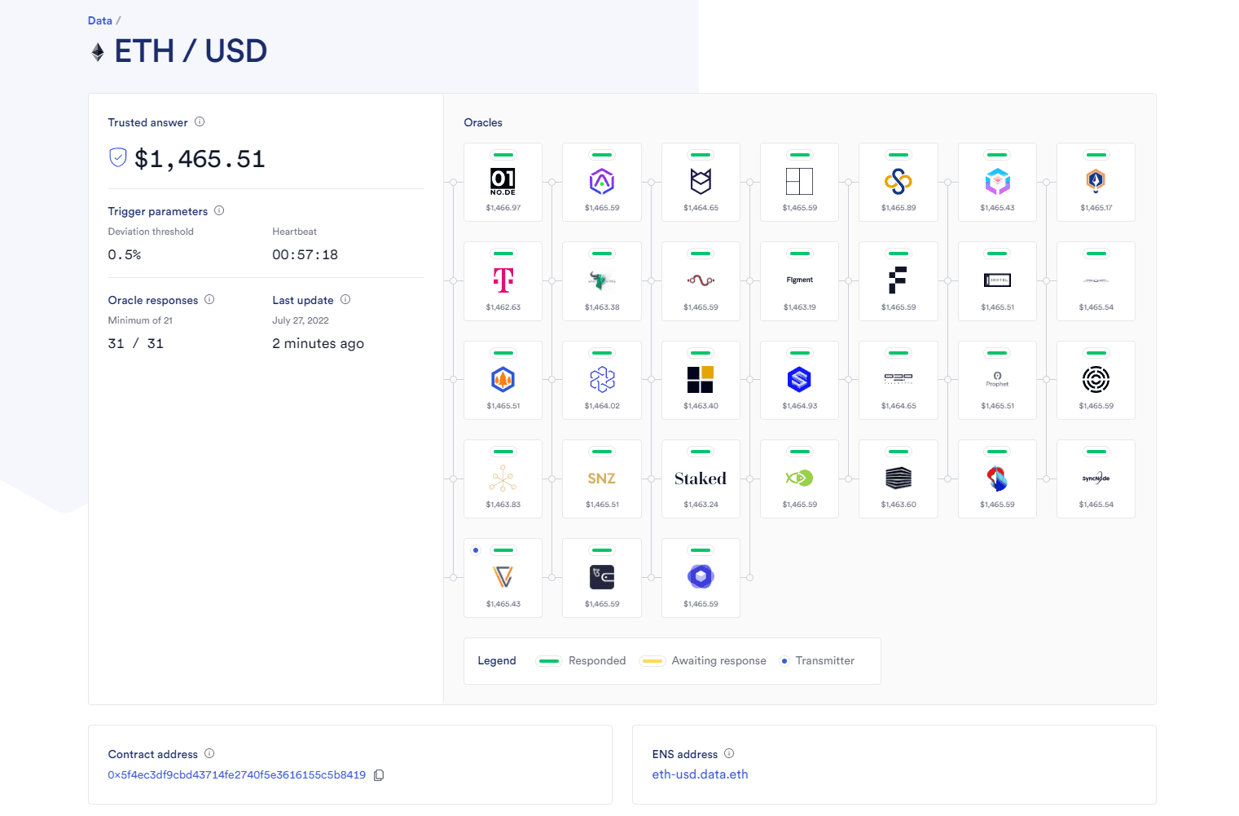This screenshot has width=1239, height=816.
Task: Show info tooltip for Last update
Action: pos(345,300)
